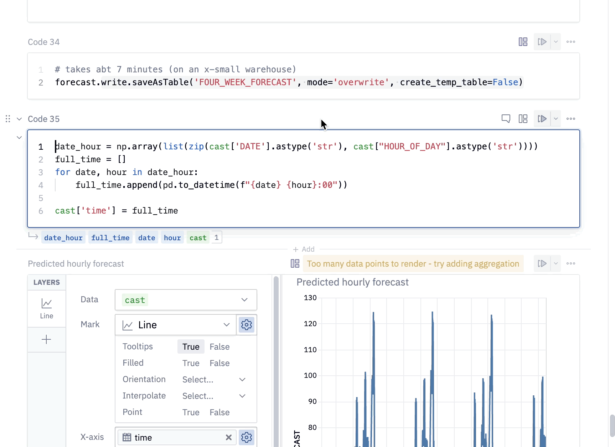
Task: Open more options menu for Code 34
Action: click(570, 42)
